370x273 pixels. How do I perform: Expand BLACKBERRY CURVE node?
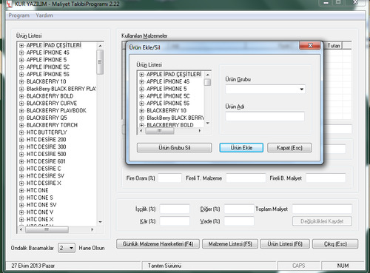pyautogui.click(x=21, y=104)
